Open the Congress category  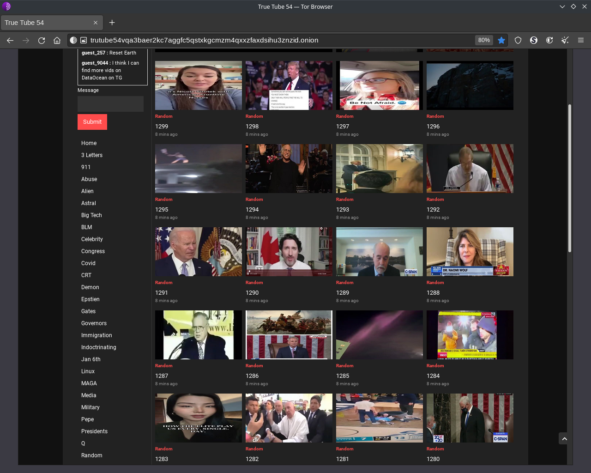pos(93,251)
